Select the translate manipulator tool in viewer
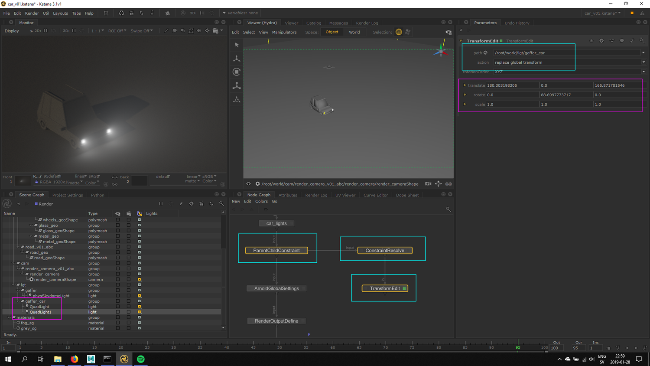This screenshot has width=650, height=366. point(237,58)
